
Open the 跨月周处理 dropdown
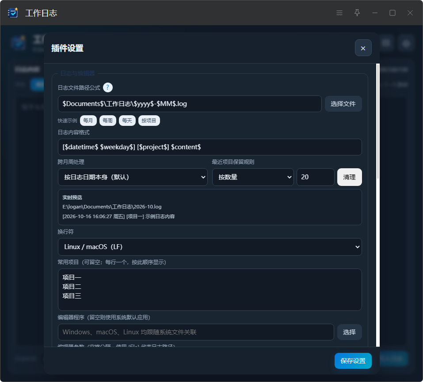pyautogui.click(x=133, y=177)
